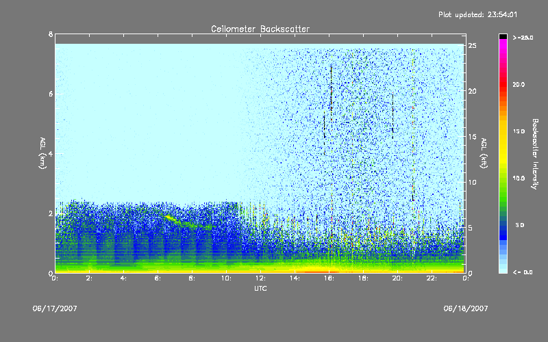Click the 'Ceilometer Backscatter' plot title

[x=260, y=29]
